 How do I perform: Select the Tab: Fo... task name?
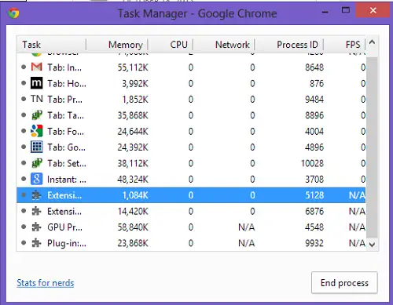tap(66, 131)
